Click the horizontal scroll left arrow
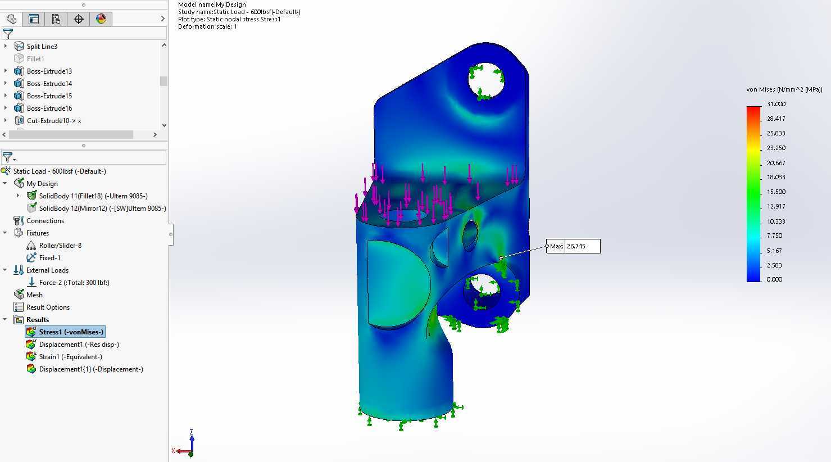The height and width of the screenshot is (462, 831). 4,134
